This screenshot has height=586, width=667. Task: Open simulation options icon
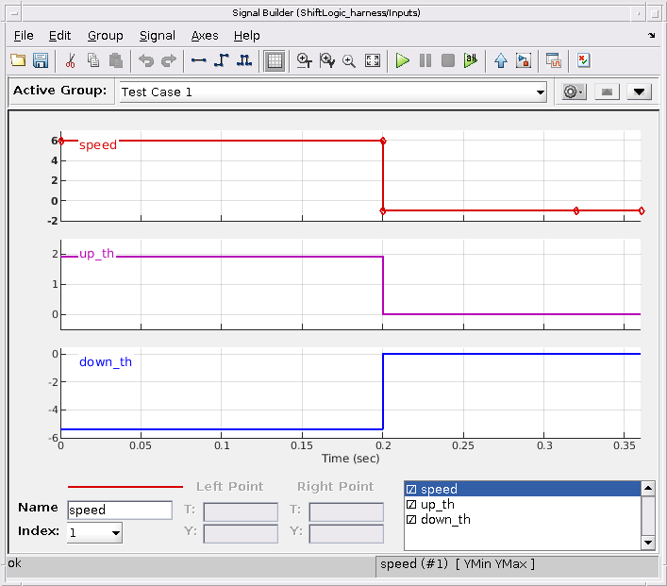coord(524,60)
